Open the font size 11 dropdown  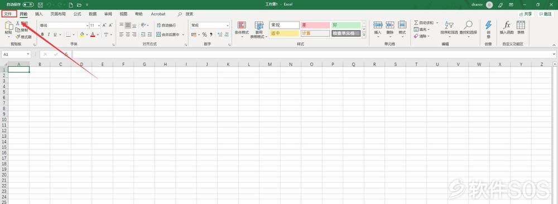99,25
